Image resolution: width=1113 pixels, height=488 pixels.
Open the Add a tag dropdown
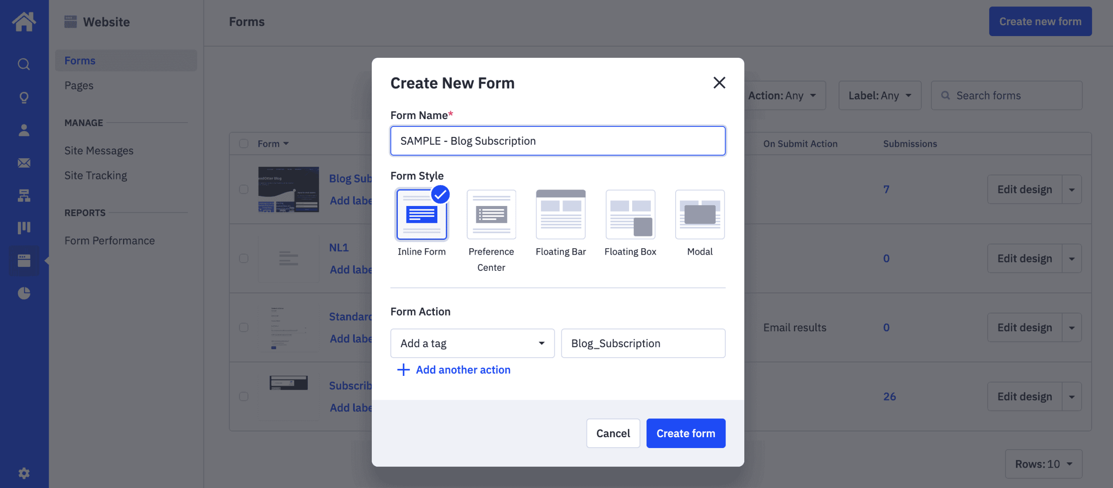tap(472, 343)
